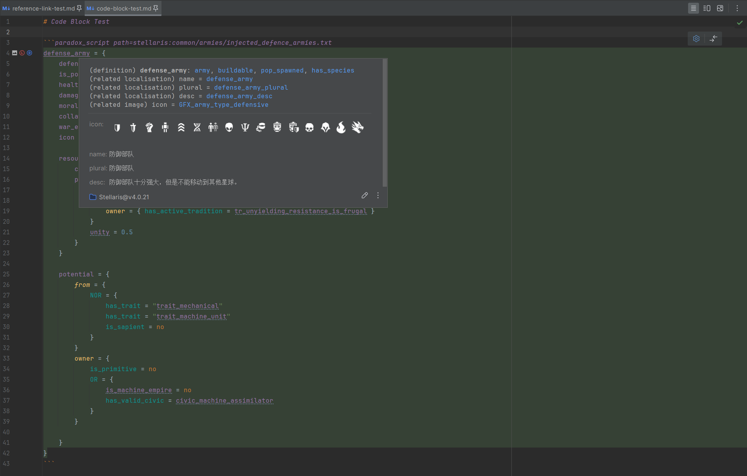Click 'has_valid_civic' on line 37
The height and width of the screenshot is (476, 747).
135,401
